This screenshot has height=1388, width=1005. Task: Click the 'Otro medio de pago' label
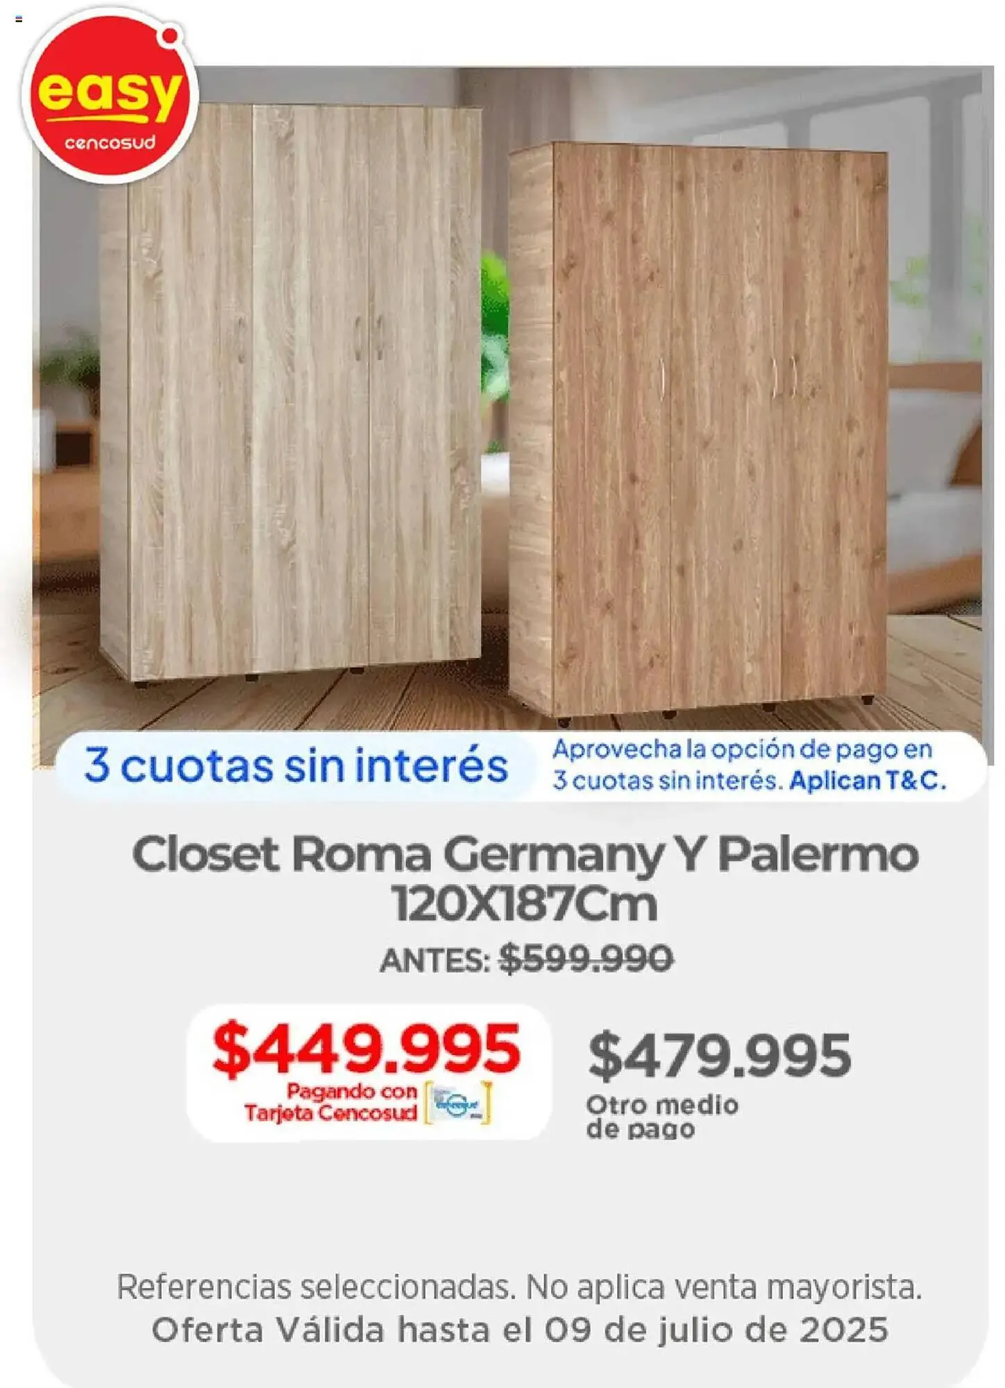[x=661, y=1116]
